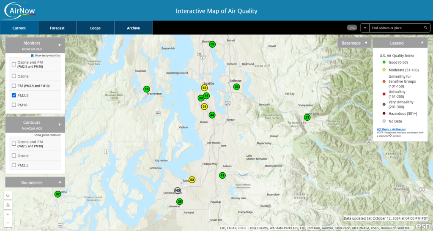Expand the Boundaries panel
433x231 pixels.
click(60, 182)
